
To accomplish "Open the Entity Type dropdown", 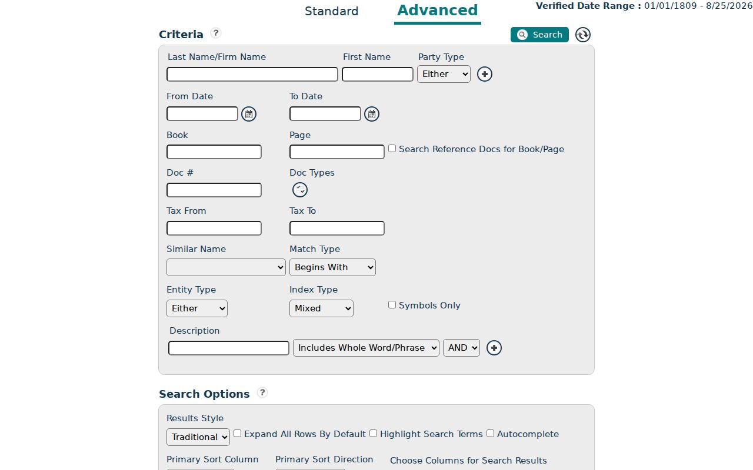I will (x=197, y=308).
